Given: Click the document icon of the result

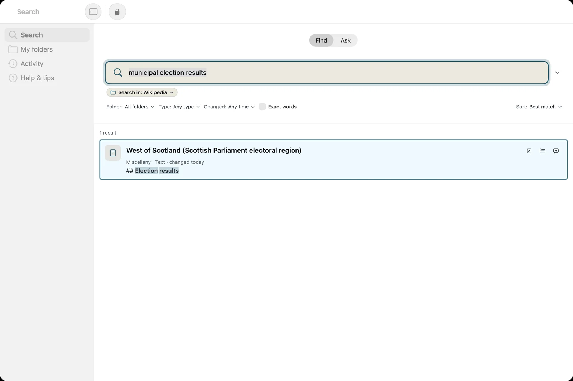Looking at the screenshot, I should [x=113, y=153].
